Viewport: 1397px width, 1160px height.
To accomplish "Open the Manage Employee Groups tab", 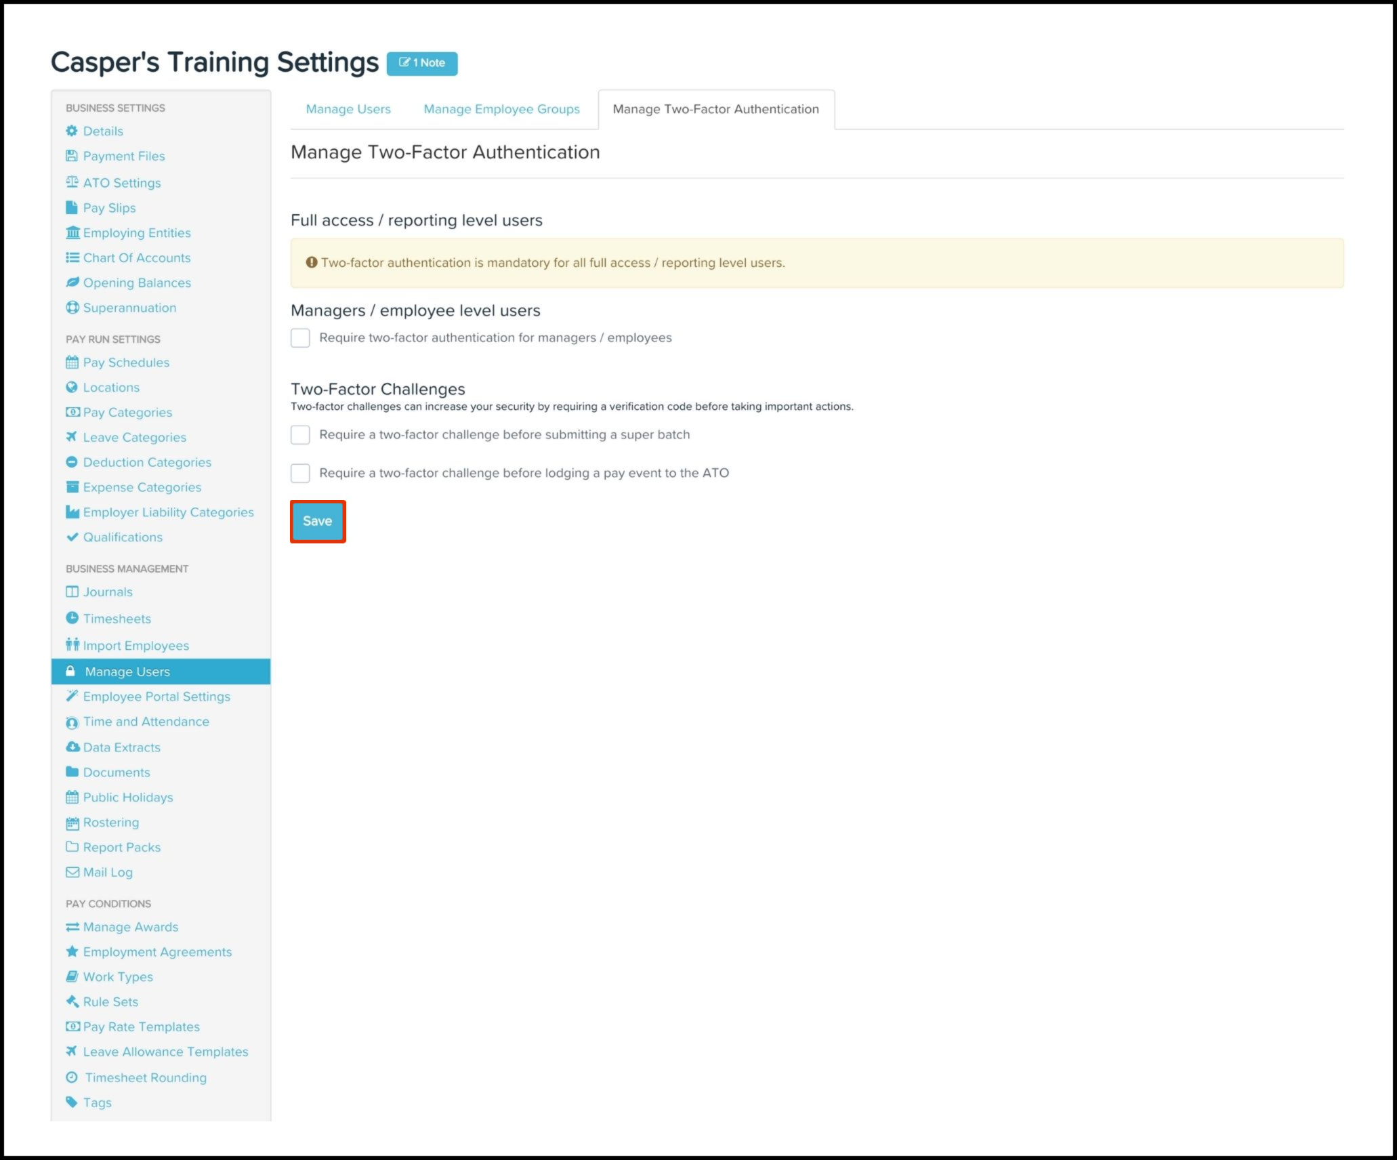I will (x=501, y=109).
